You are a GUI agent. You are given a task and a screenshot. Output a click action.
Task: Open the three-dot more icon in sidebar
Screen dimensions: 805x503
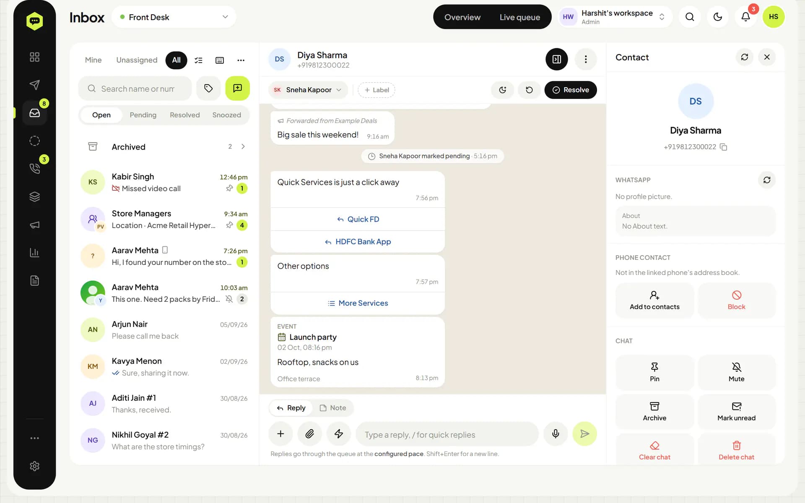click(34, 438)
